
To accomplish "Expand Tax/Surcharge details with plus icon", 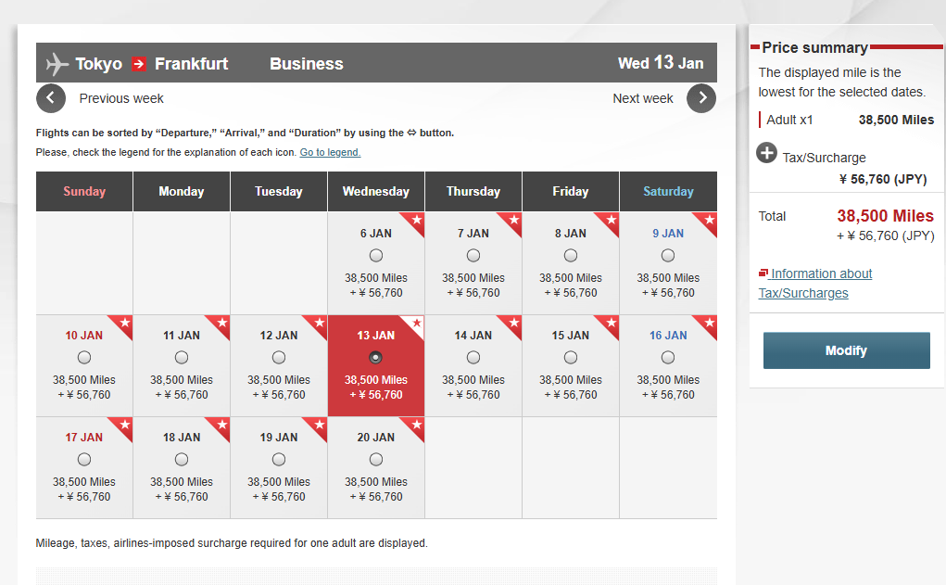I will tap(767, 153).
